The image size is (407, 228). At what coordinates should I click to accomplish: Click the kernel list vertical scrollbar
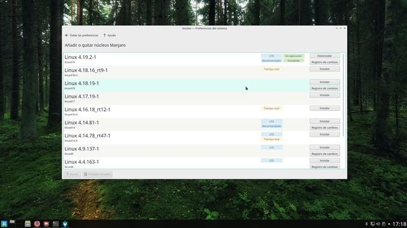343,95
